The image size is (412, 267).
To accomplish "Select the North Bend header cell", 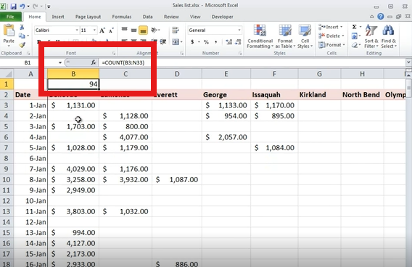I will [362, 95].
